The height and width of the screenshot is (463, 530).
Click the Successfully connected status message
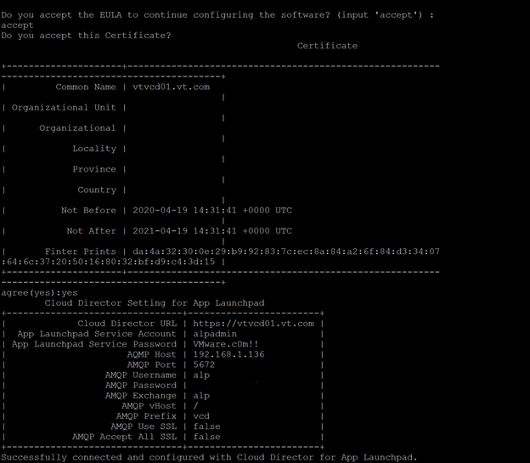coord(209,458)
